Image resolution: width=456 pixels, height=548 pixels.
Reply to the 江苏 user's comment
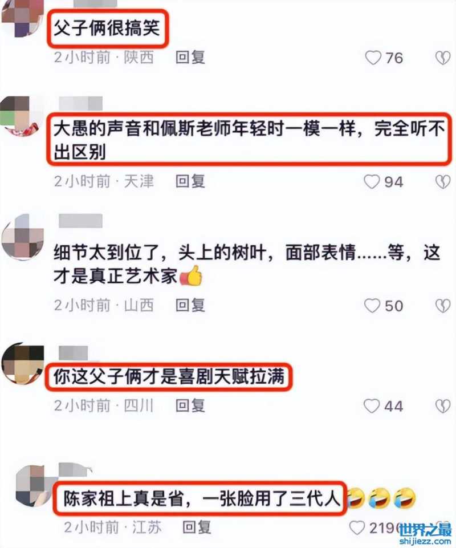click(197, 527)
